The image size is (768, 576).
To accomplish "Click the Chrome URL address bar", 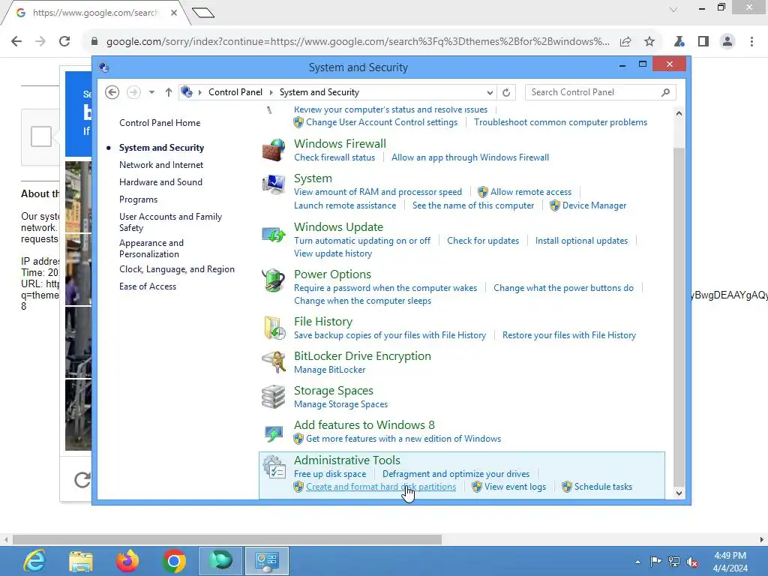I will coord(358,42).
